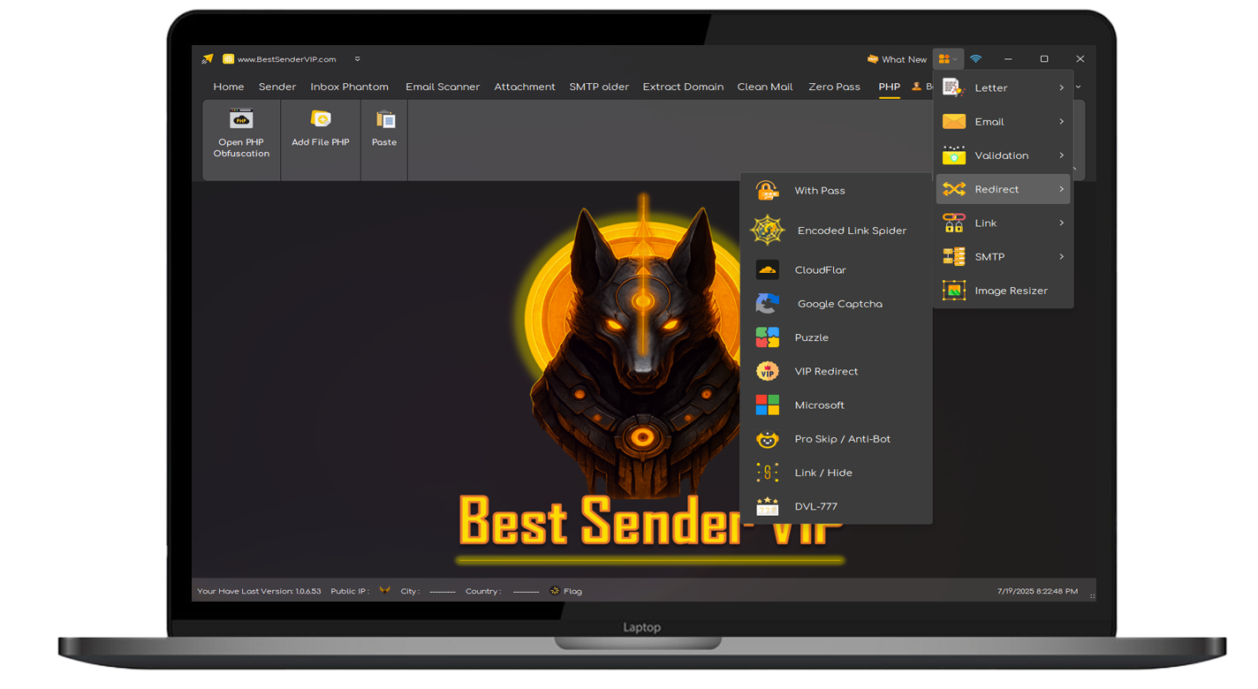Click the Flag icon in status bar
Viewport: 1258px width, 689px height.
555,591
